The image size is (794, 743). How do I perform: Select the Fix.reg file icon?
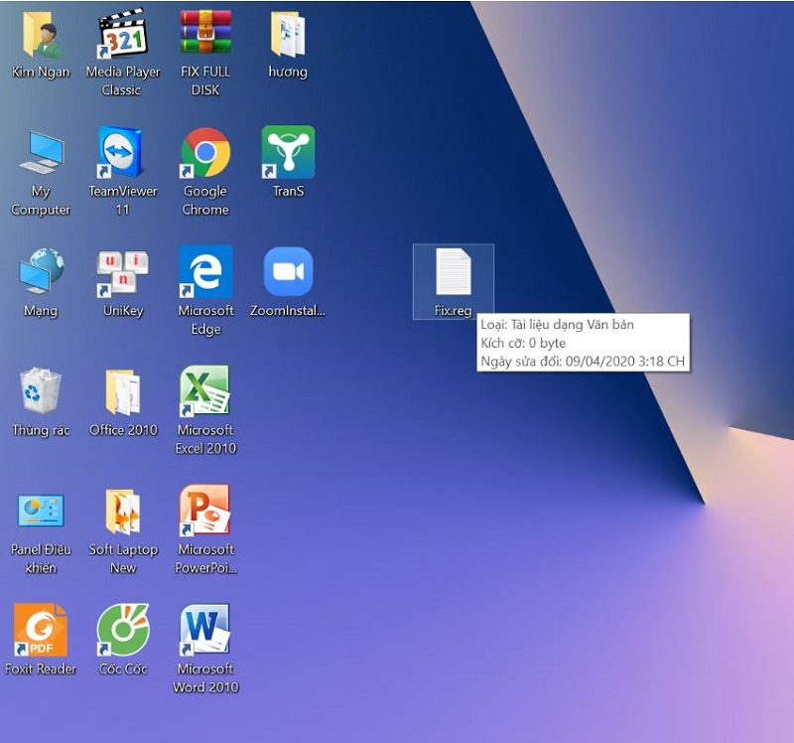point(454,271)
